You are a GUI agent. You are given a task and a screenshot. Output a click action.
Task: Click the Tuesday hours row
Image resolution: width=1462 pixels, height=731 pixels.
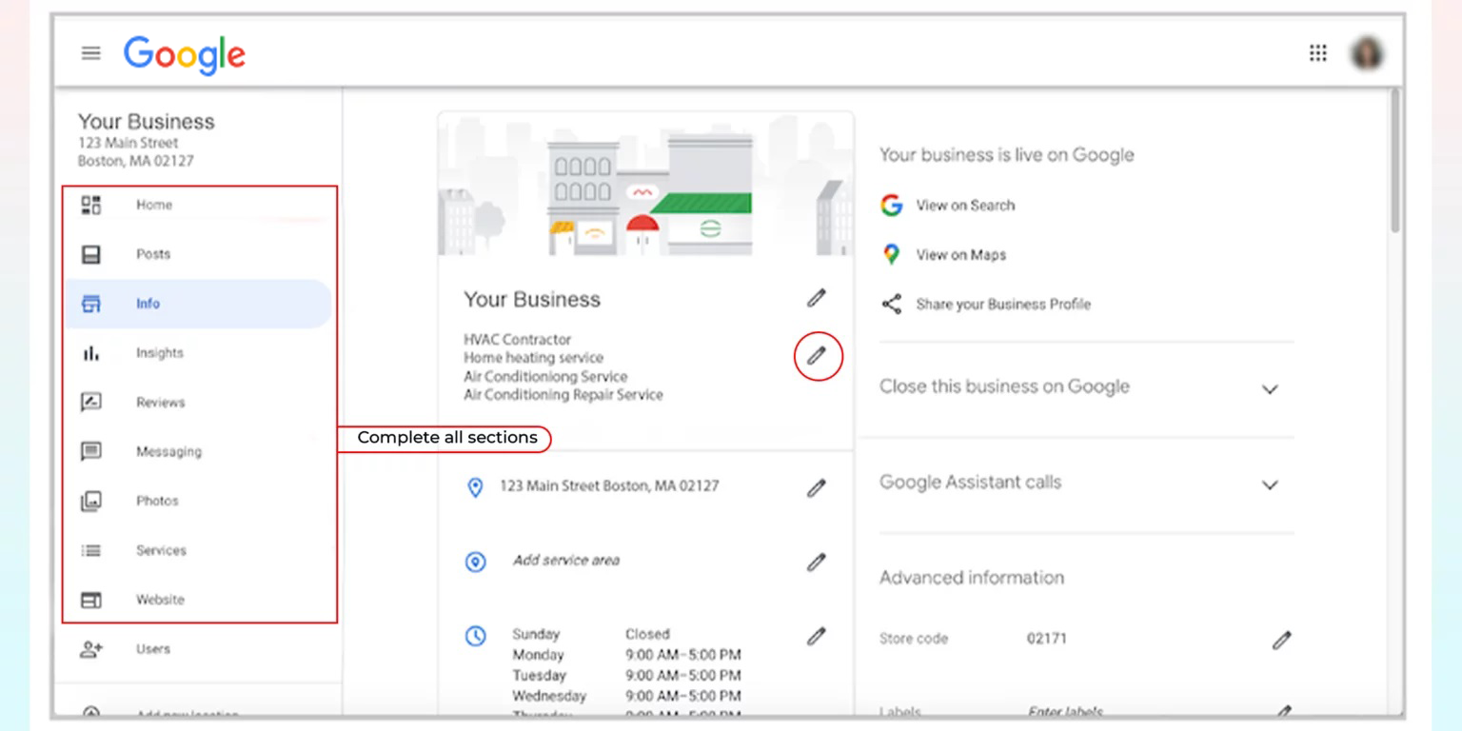click(626, 676)
